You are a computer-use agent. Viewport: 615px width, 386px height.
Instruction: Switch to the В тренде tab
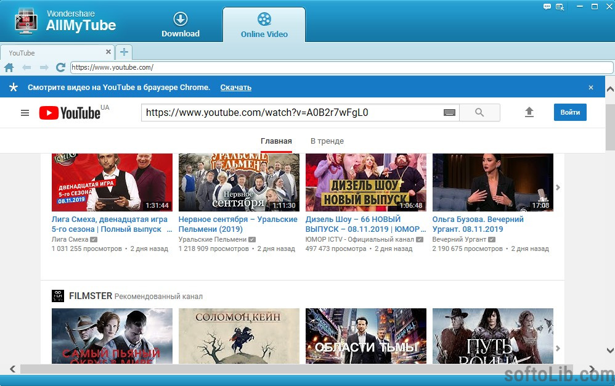click(x=327, y=141)
